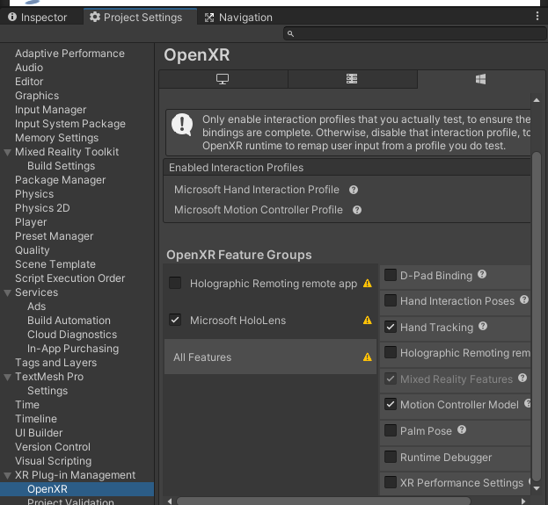Click the vertical scrollbar up arrow
This screenshot has height=505, width=548.
click(x=537, y=100)
